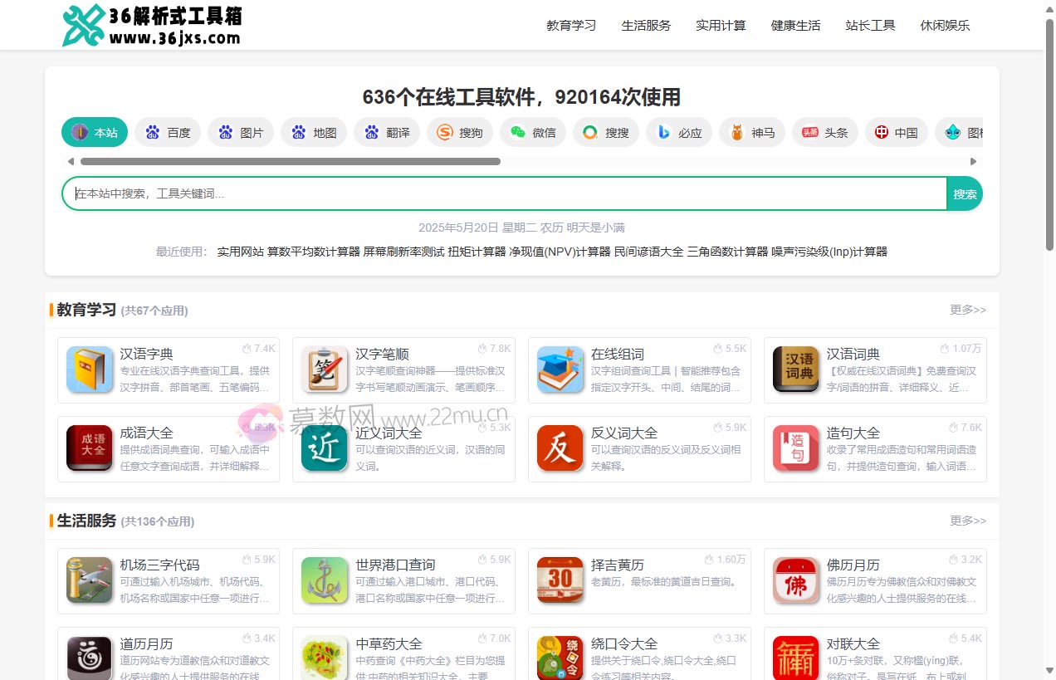Screen dimensions: 1056x680
Task: Switch to the 必应 search tab
Action: pyautogui.click(x=678, y=131)
